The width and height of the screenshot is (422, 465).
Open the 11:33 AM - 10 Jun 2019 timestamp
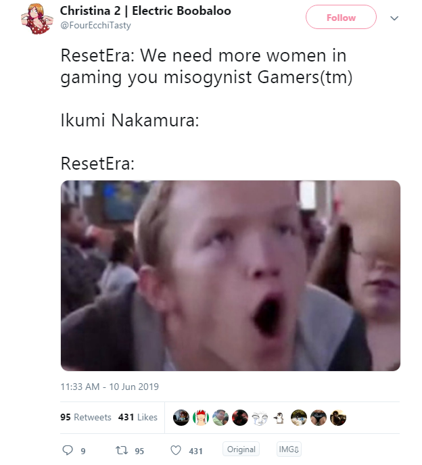tap(110, 387)
